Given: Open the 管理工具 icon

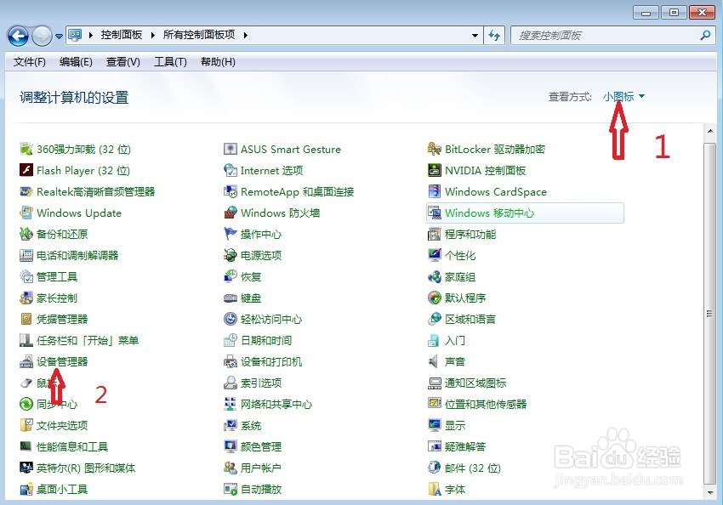Looking at the screenshot, I should click(x=26, y=276).
